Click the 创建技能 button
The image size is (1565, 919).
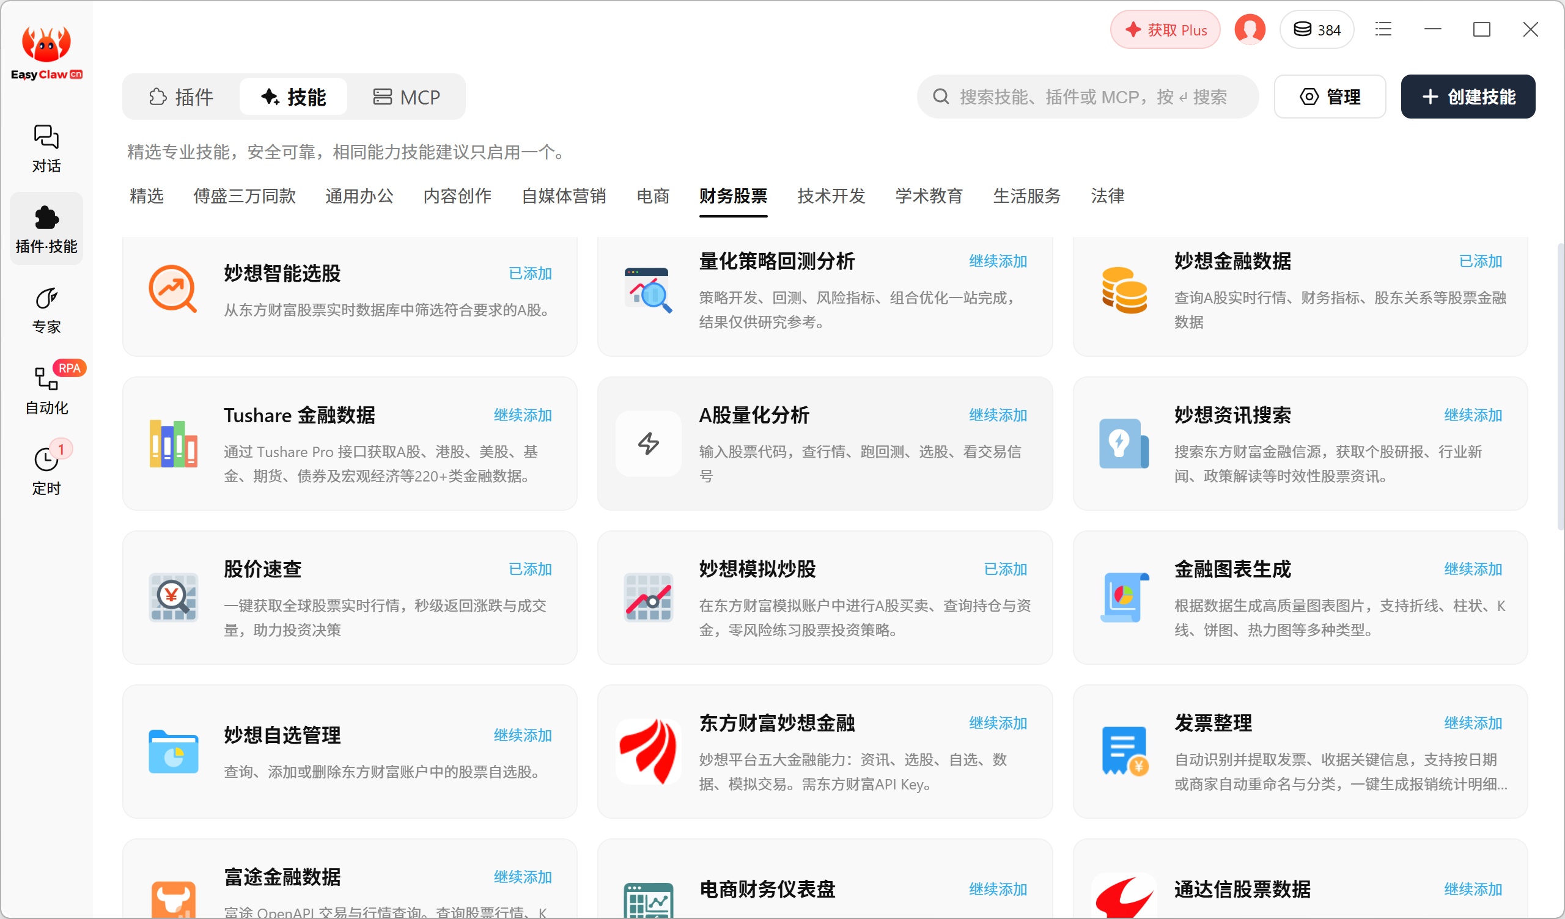click(1468, 97)
